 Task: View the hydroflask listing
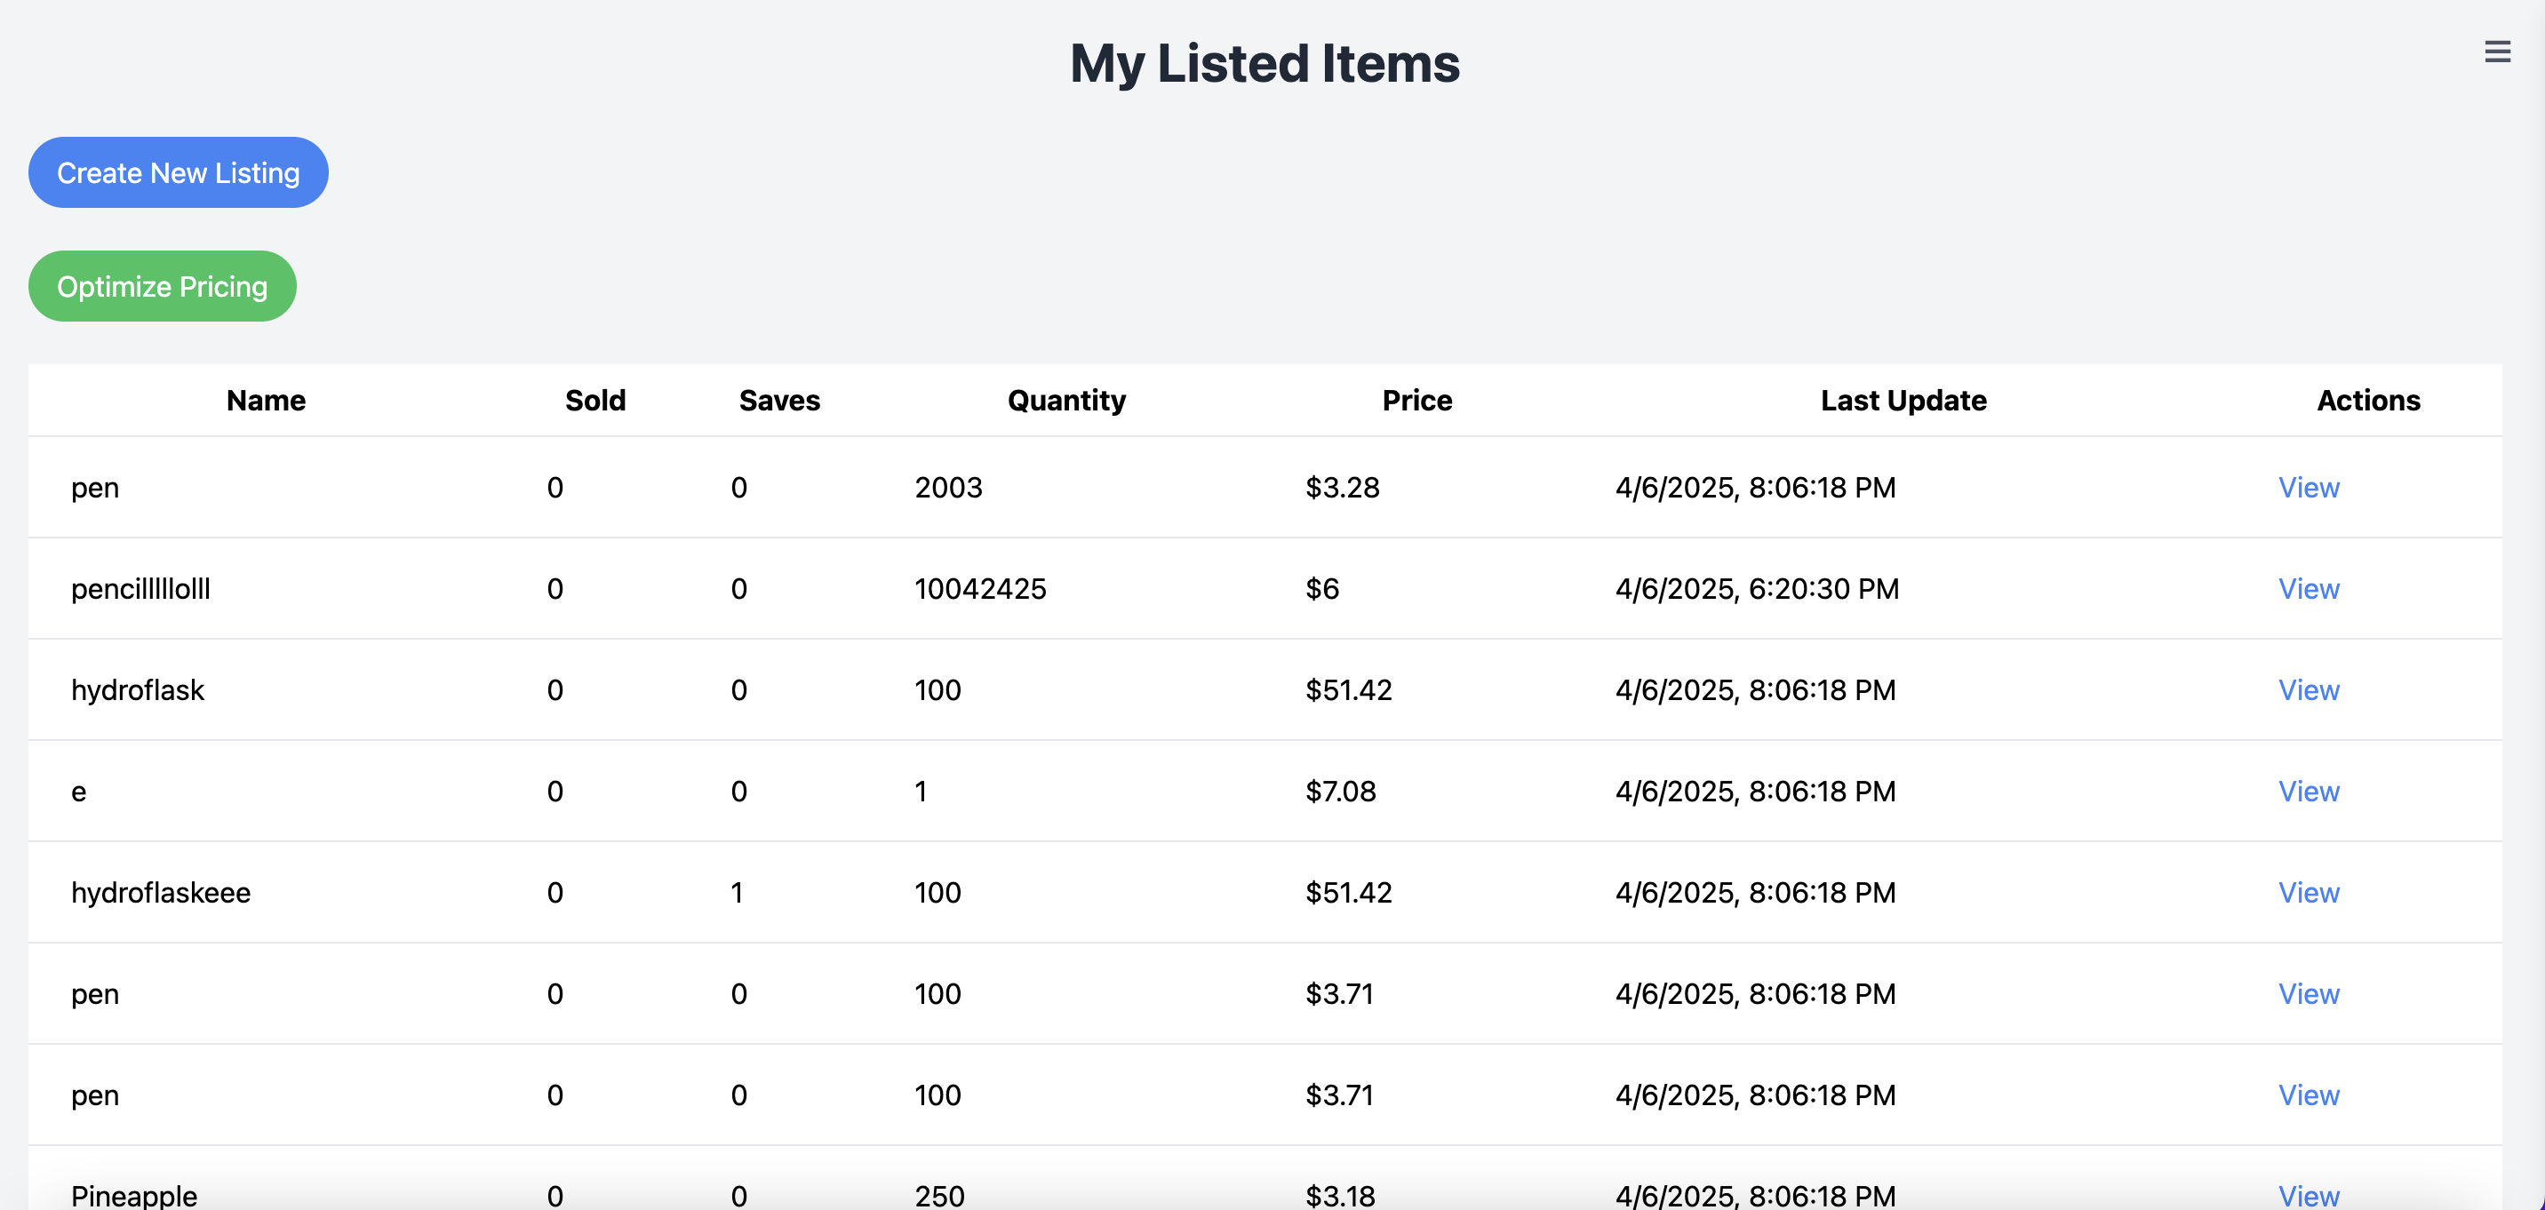(2308, 689)
